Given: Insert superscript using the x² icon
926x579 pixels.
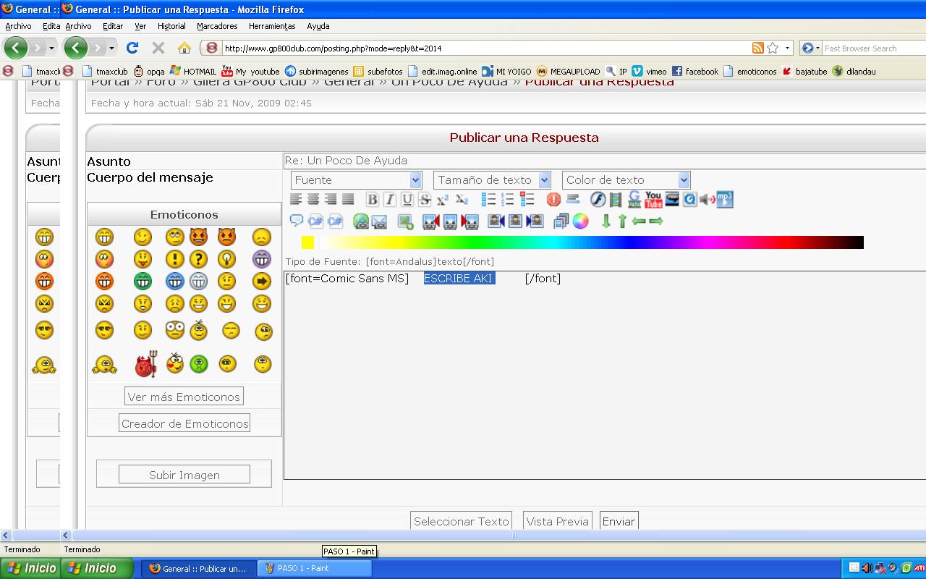Looking at the screenshot, I should (443, 200).
